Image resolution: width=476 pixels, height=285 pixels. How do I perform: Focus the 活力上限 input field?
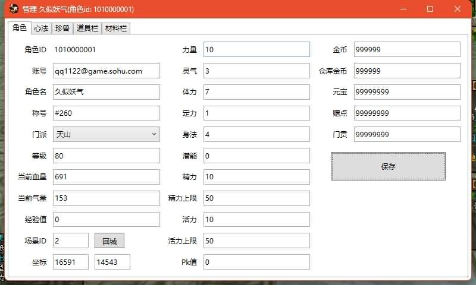coord(256,241)
